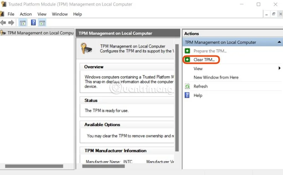This screenshot has width=283, height=175.
Task: Toggle the Show/Hide Console Tree toolbar icon
Action: [23, 23]
